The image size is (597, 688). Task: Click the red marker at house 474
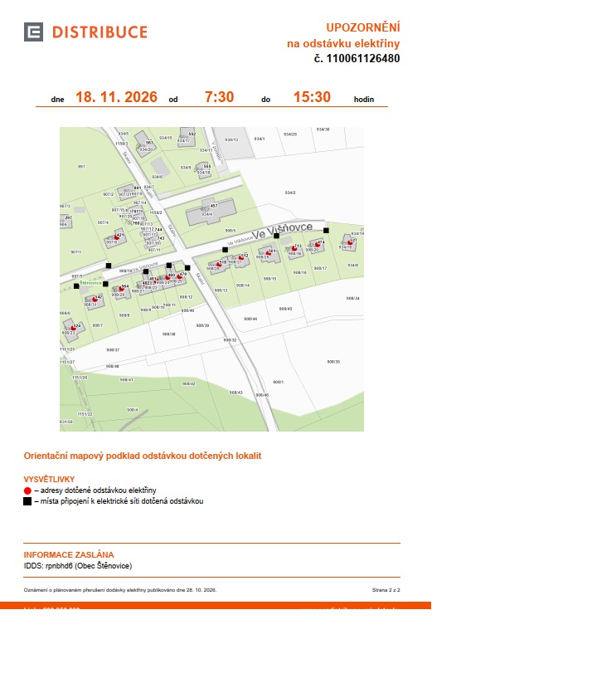click(x=318, y=244)
